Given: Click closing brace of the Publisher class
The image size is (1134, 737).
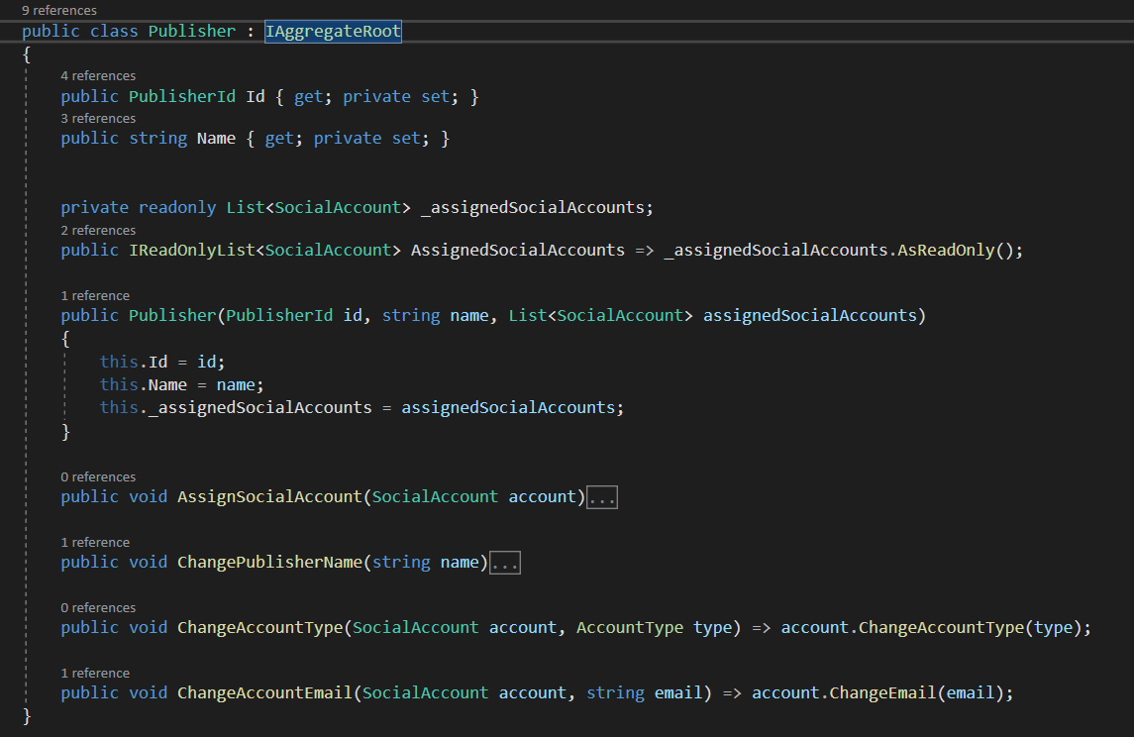Looking at the screenshot, I should (27, 716).
